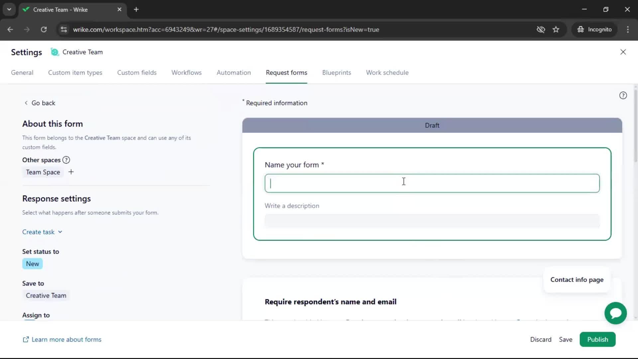
Task: Click the Contact info page button
Action: tap(577, 280)
